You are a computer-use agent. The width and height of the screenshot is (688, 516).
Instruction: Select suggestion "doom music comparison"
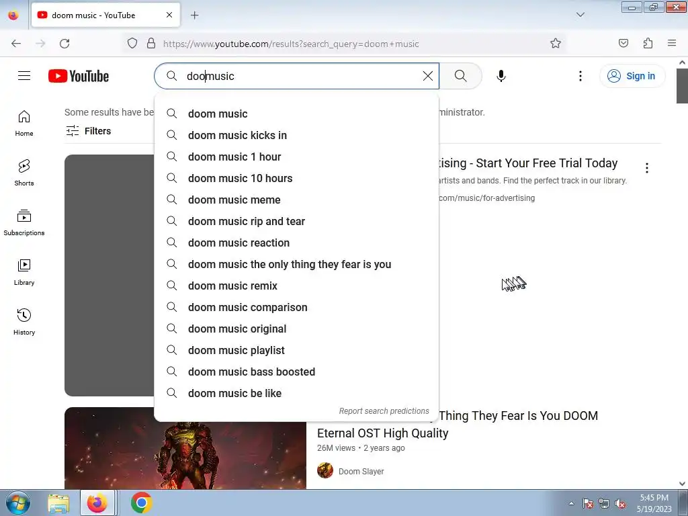tap(296, 307)
